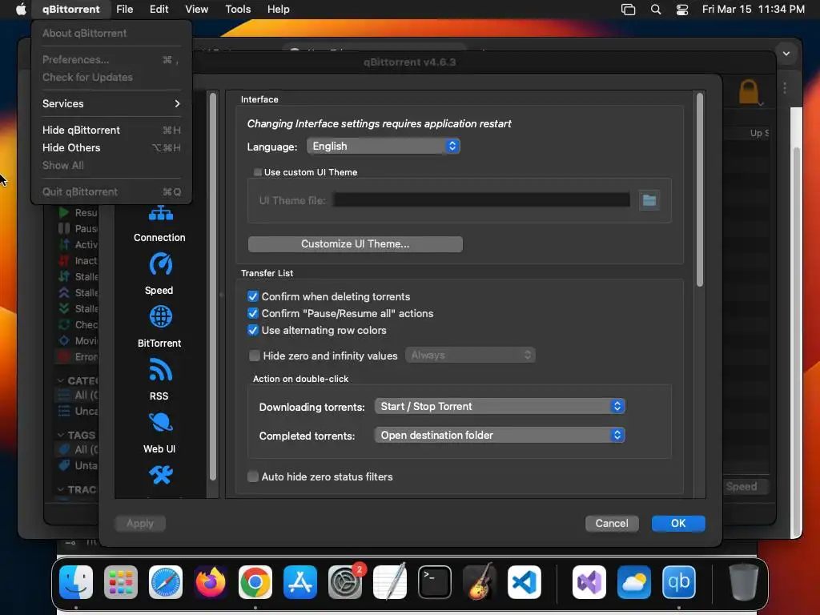Viewport: 820px width, 615px height.
Task: Click the three-dot menu in main window
Action: (x=785, y=88)
